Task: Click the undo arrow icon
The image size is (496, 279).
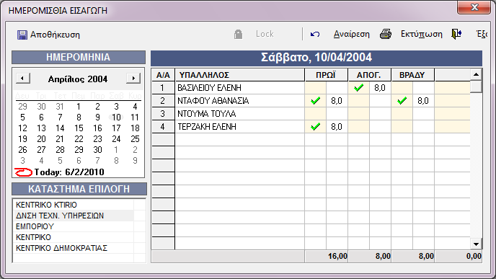Action: 315,34
